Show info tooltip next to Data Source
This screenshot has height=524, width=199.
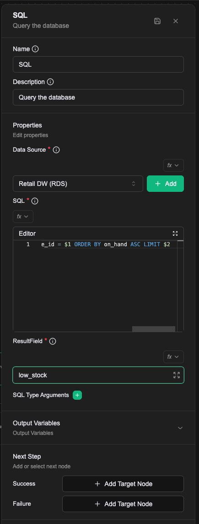[57, 150]
